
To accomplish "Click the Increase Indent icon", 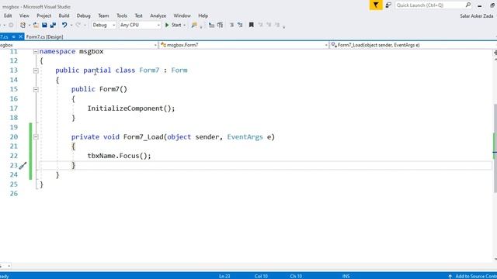I will [x=220, y=25].
